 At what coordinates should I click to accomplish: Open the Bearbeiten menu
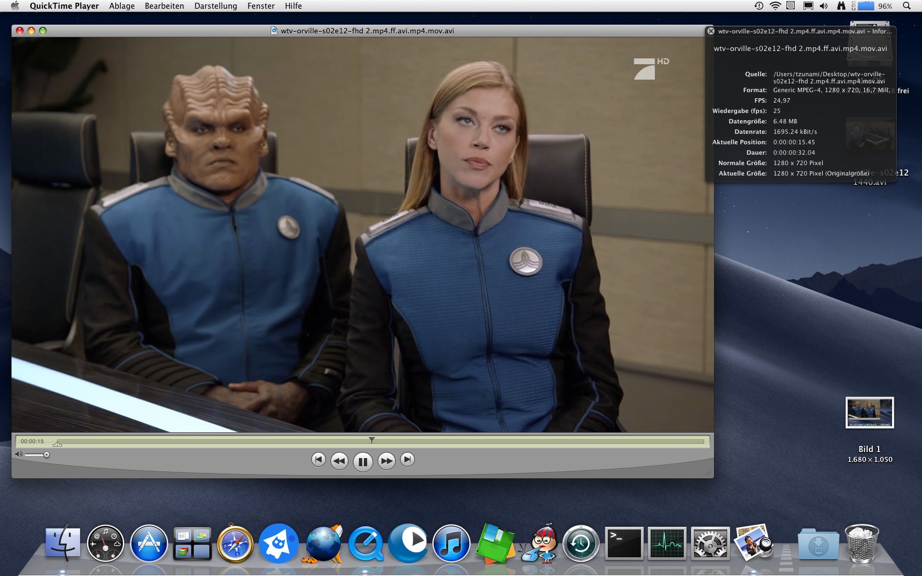tap(164, 6)
